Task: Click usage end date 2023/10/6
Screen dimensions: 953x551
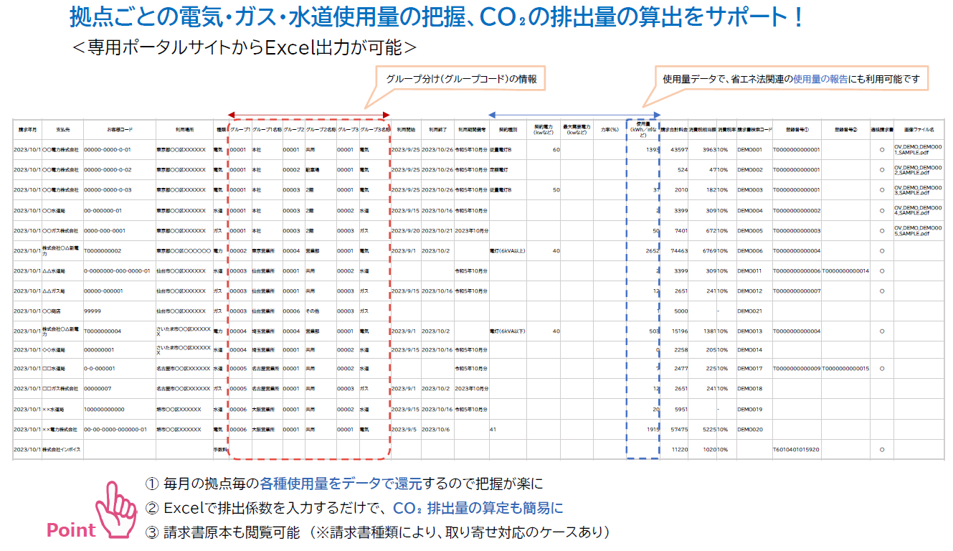Action: coord(435,430)
